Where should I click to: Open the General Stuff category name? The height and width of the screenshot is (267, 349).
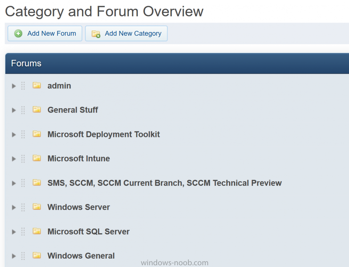pyautogui.click(x=73, y=110)
